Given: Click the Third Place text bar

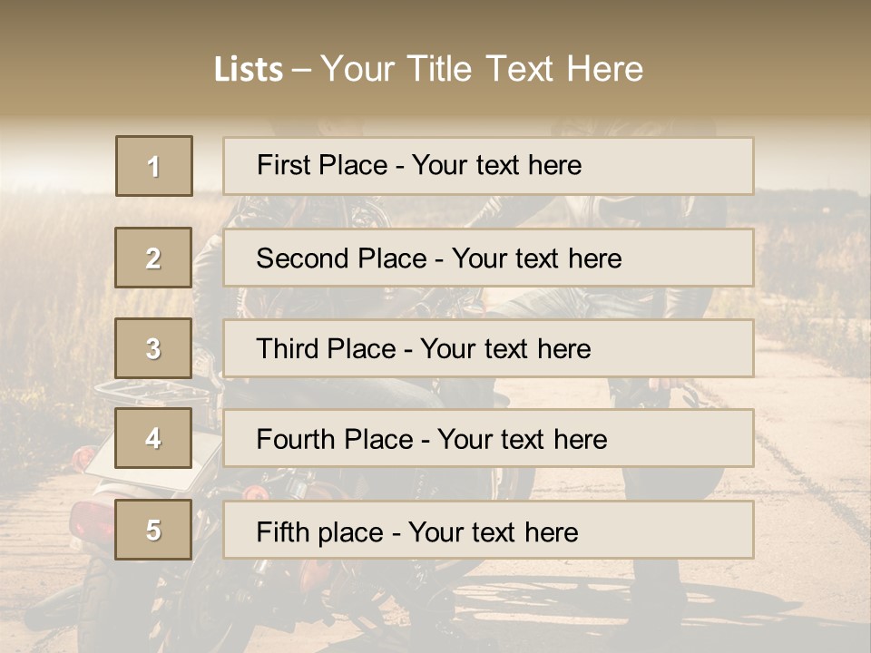Looking at the screenshot, I should [x=488, y=348].
